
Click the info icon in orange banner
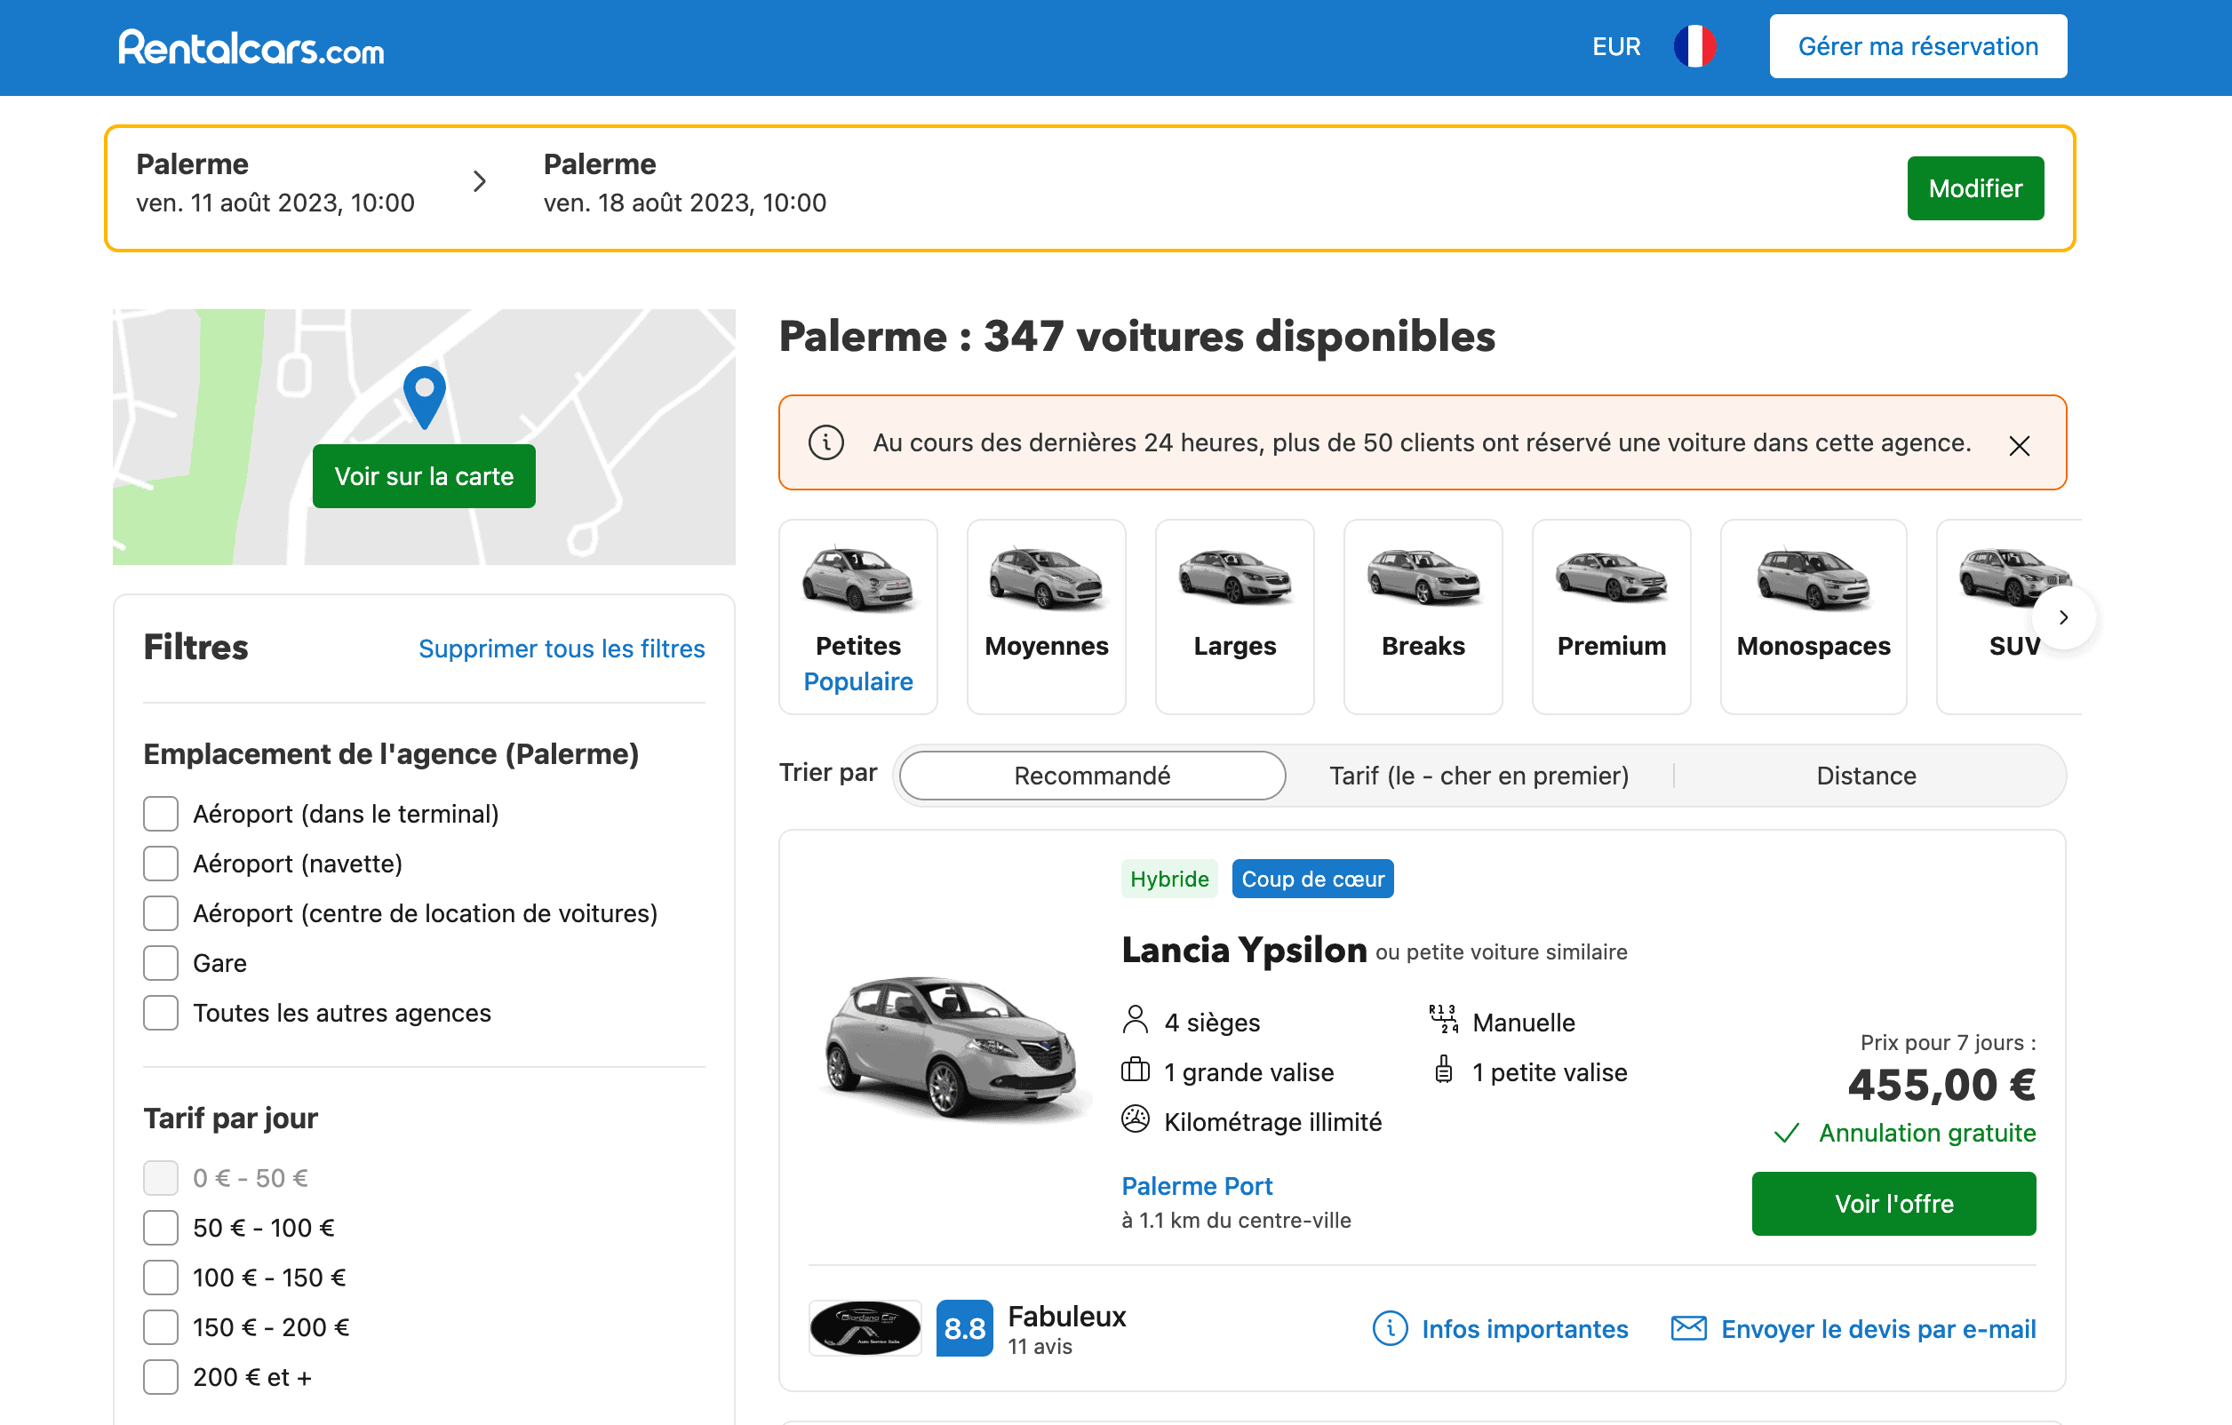[x=825, y=443]
